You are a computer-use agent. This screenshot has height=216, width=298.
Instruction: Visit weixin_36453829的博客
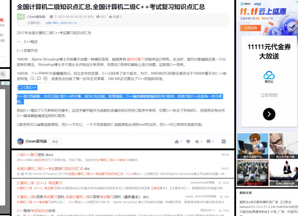pos(201,196)
